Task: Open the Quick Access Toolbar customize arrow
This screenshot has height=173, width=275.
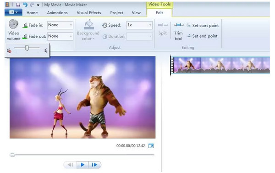Action: pyautogui.click(x=38, y=5)
